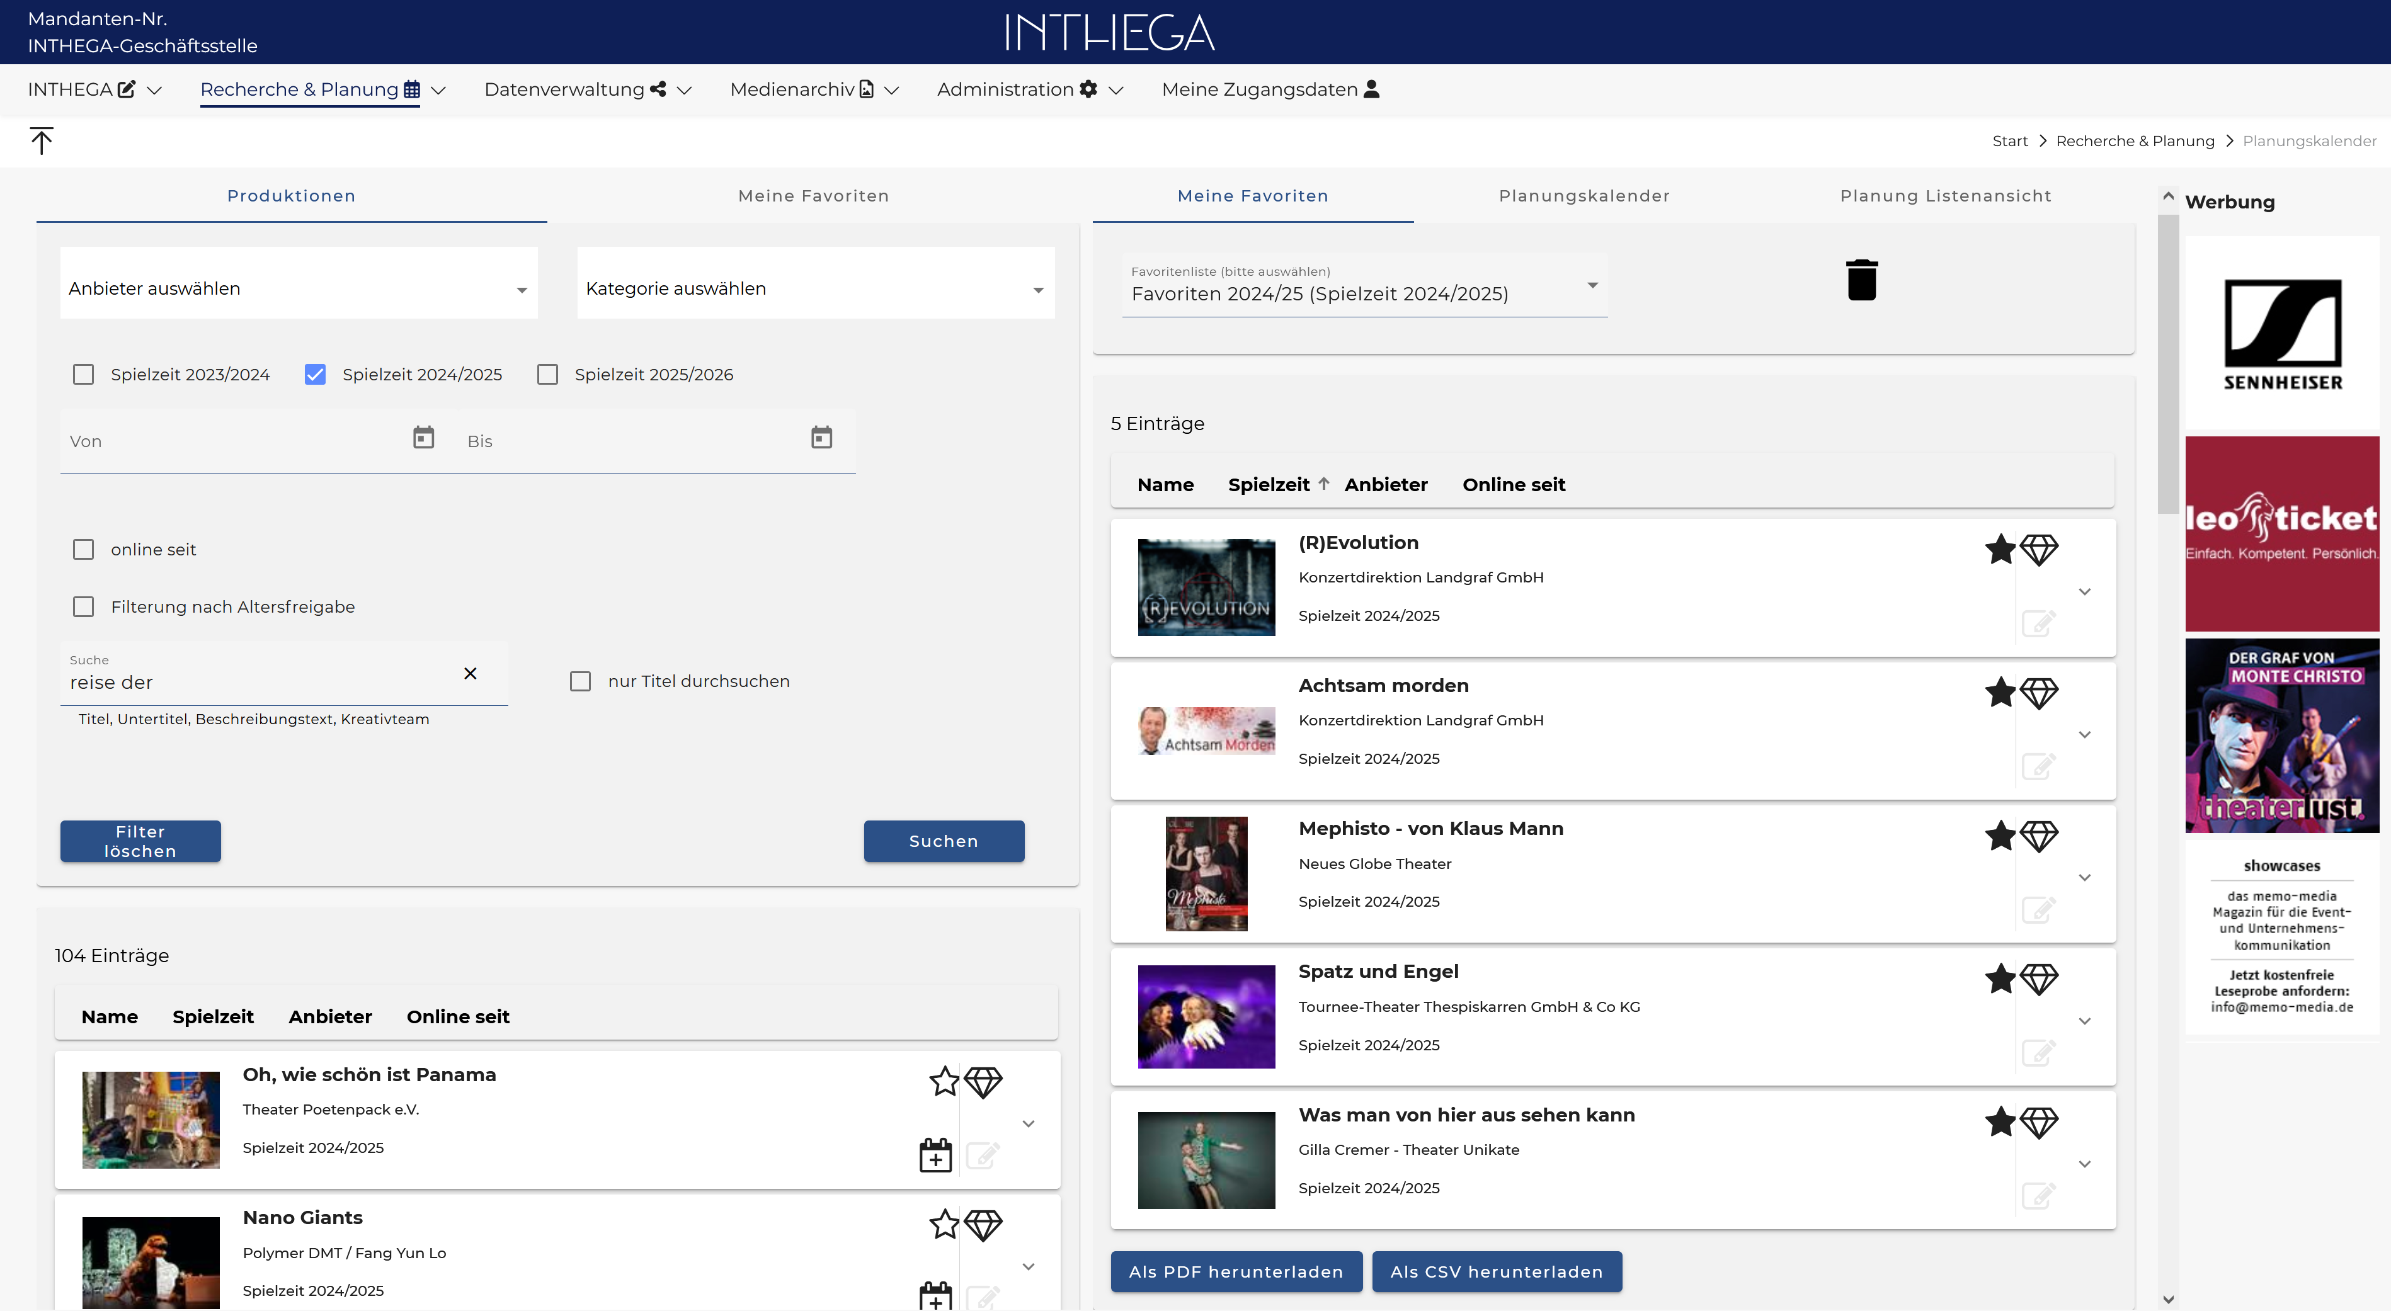Screen dimensions: 2391x1311
Task: Open Anbieter auswählen dropdown
Action: click(299, 288)
